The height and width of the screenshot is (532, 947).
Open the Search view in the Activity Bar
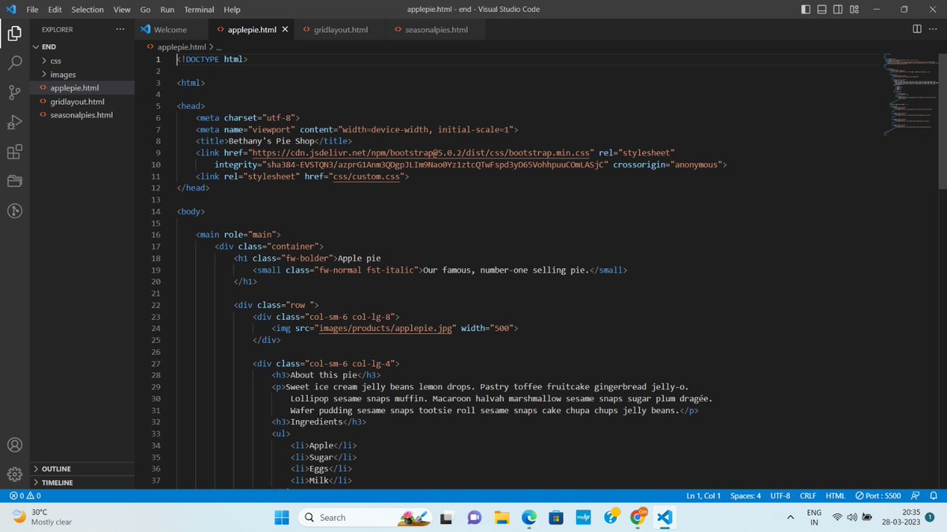(14, 63)
